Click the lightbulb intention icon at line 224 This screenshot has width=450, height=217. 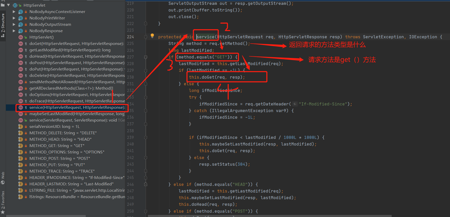click(x=152, y=36)
